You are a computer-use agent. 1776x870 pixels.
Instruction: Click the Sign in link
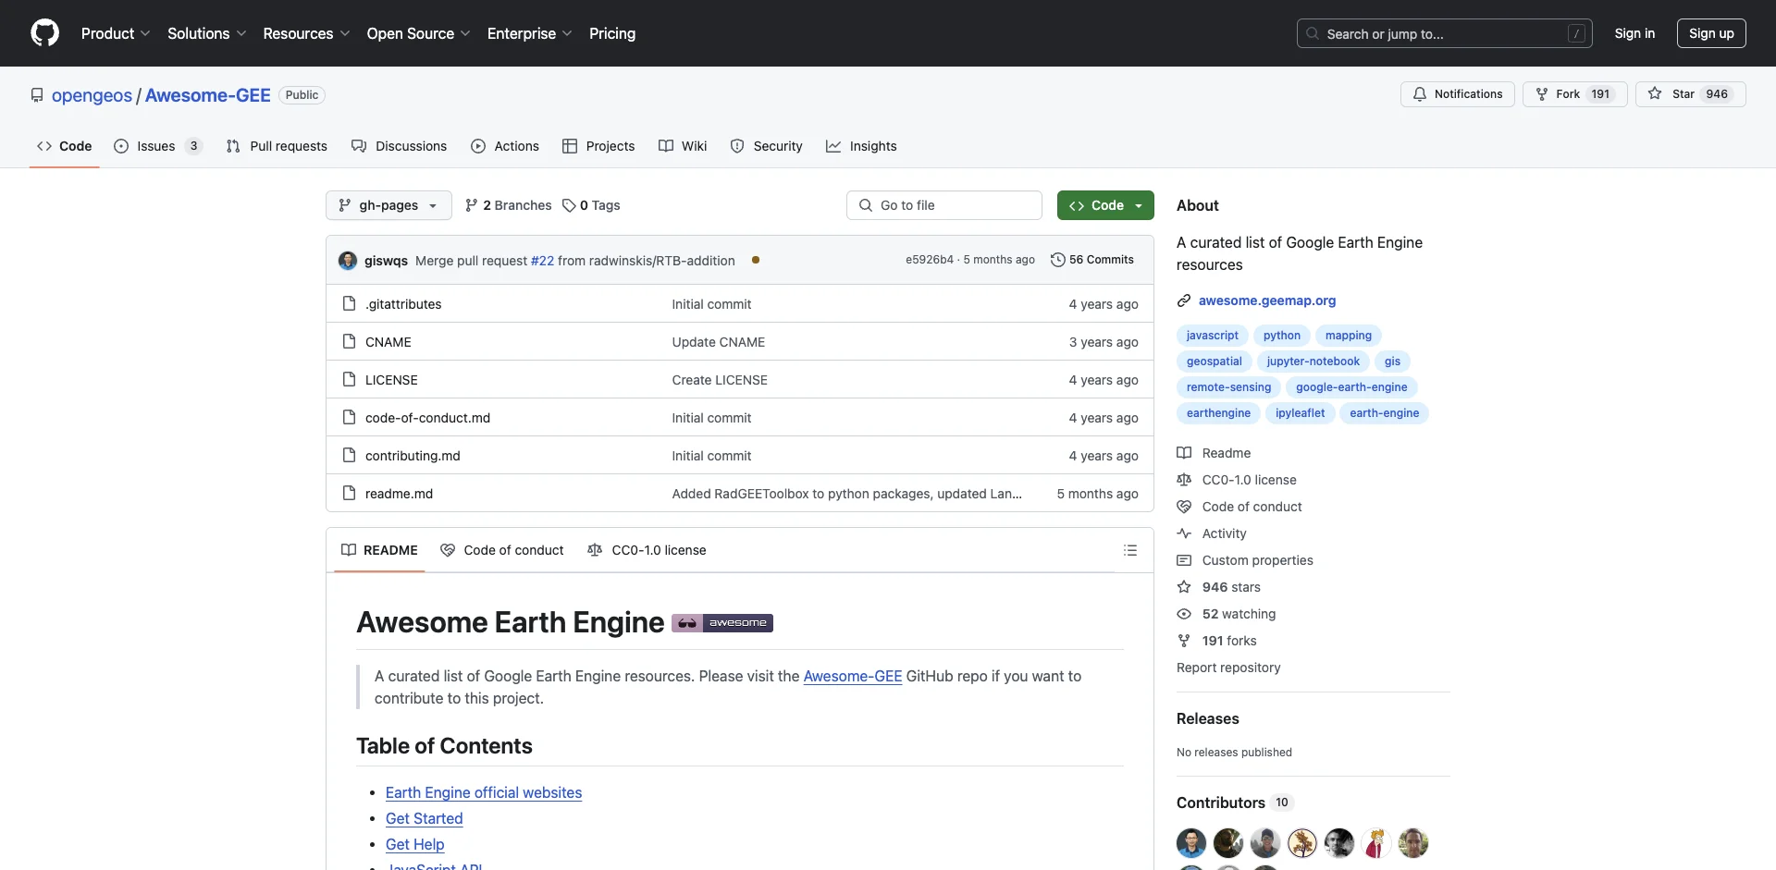[x=1634, y=33]
